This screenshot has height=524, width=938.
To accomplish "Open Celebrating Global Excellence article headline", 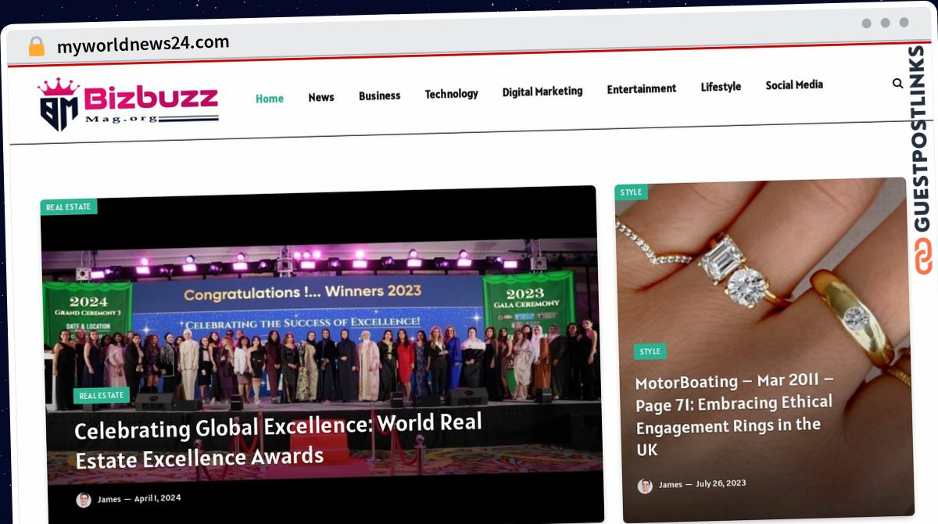I will click(278, 441).
